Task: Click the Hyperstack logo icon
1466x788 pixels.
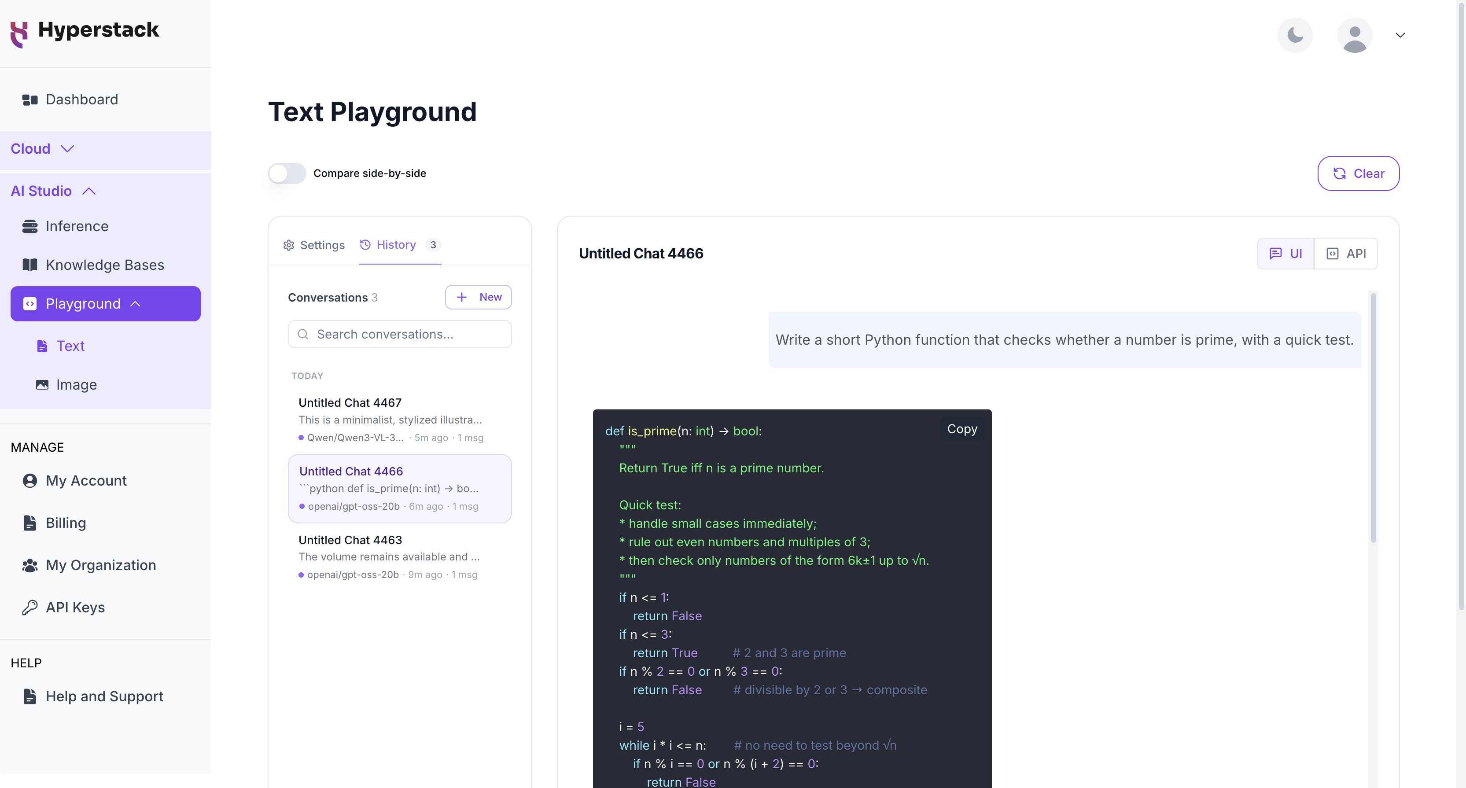Action: click(19, 34)
